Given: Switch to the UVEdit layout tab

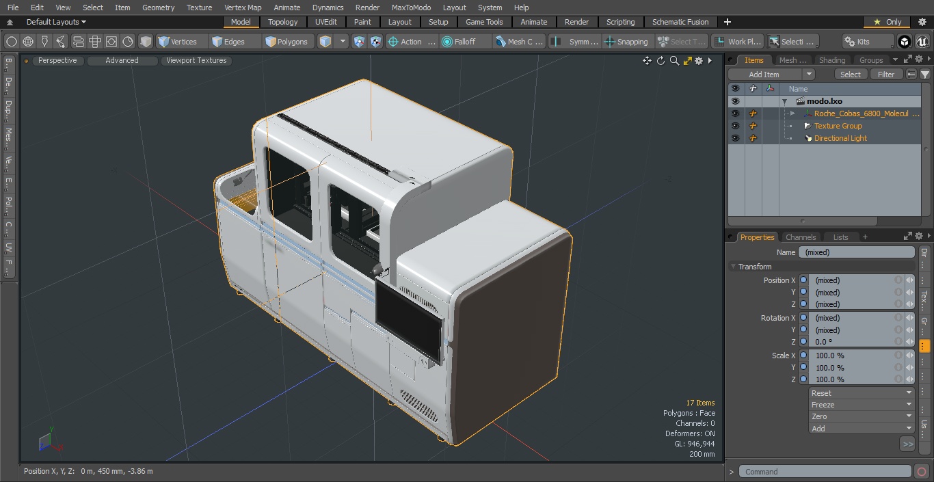Looking at the screenshot, I should 326,22.
